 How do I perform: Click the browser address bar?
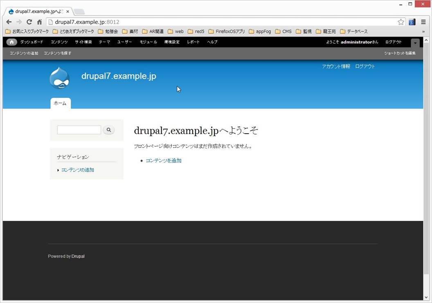click(x=223, y=22)
